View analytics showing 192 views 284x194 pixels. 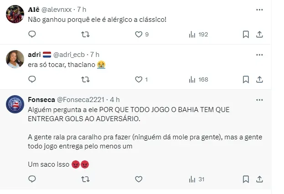[192, 34]
